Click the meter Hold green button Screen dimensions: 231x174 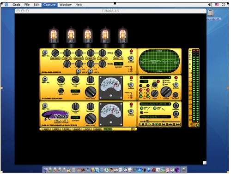click(197, 125)
